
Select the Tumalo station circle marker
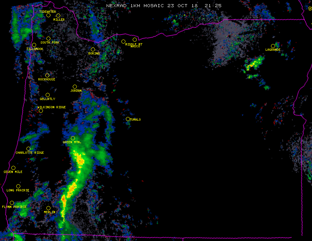[x=128, y=119]
